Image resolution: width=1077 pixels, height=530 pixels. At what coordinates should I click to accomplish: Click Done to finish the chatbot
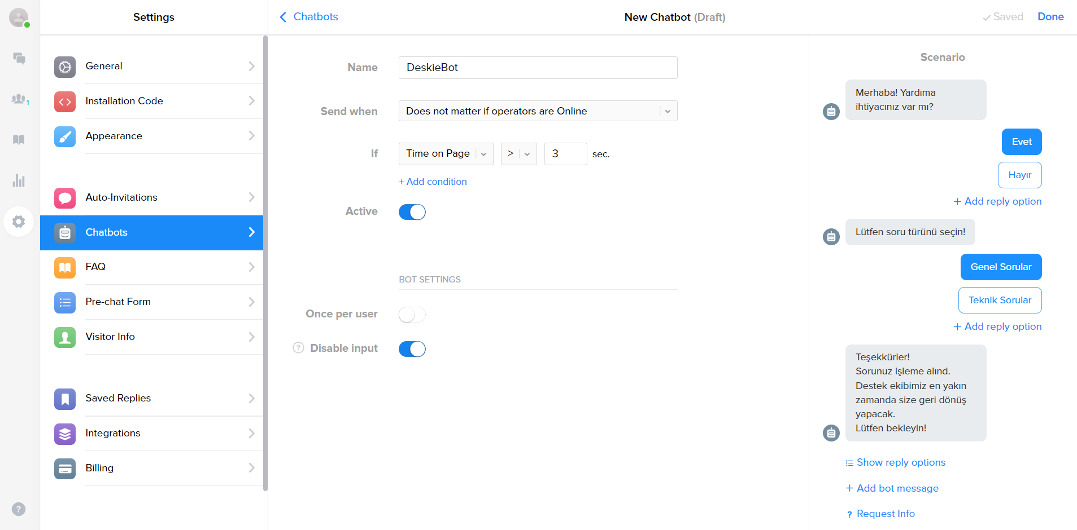pyautogui.click(x=1050, y=17)
